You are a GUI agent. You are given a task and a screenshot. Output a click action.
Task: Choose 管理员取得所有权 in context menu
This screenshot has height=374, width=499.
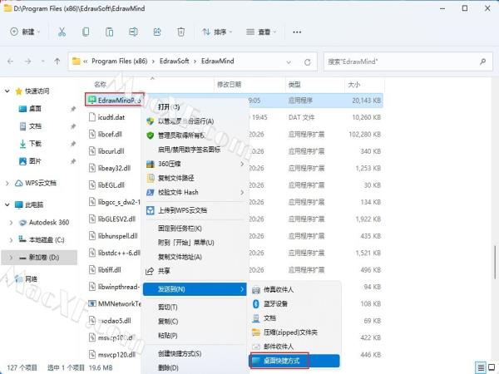[x=195, y=135]
